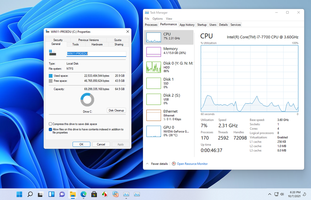This screenshot has height=200, width=311.
Task: Click the Drive C usage donut chart
Action: point(87,100)
